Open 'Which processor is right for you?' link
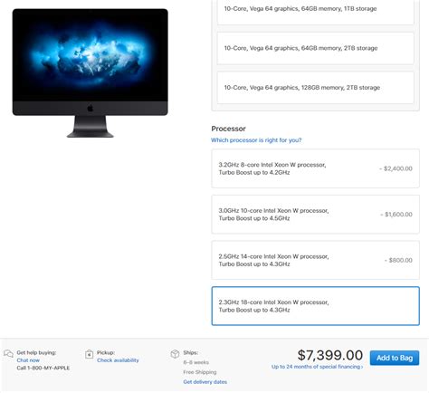The width and height of the screenshot is (429, 393). [x=256, y=140]
